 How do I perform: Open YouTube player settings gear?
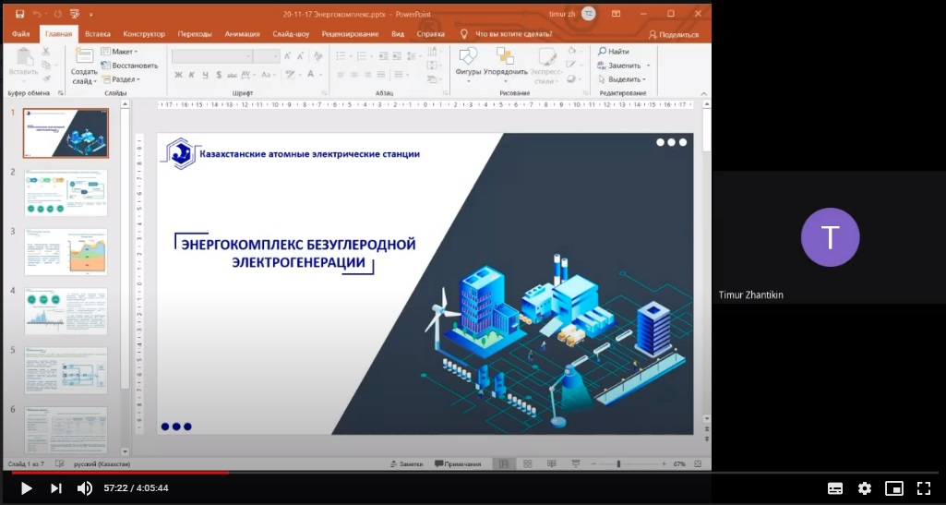[x=864, y=488]
